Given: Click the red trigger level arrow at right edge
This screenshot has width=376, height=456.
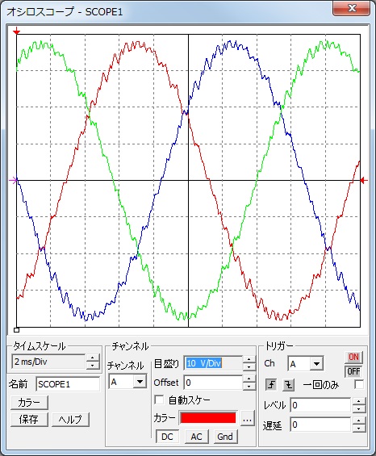Looking at the screenshot, I should pyautogui.click(x=363, y=181).
